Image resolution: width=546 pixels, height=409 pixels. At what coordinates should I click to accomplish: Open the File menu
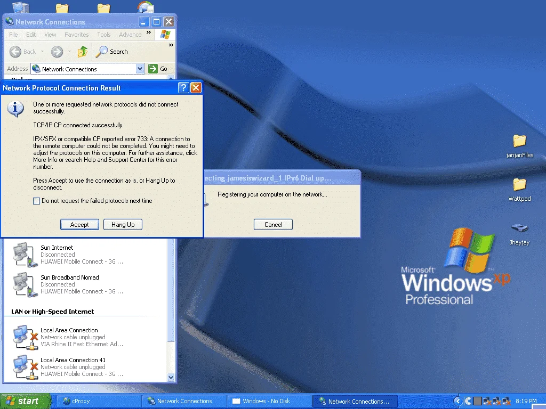[x=13, y=35]
